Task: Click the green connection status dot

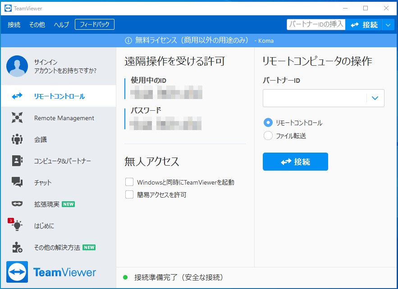Action: (125, 277)
